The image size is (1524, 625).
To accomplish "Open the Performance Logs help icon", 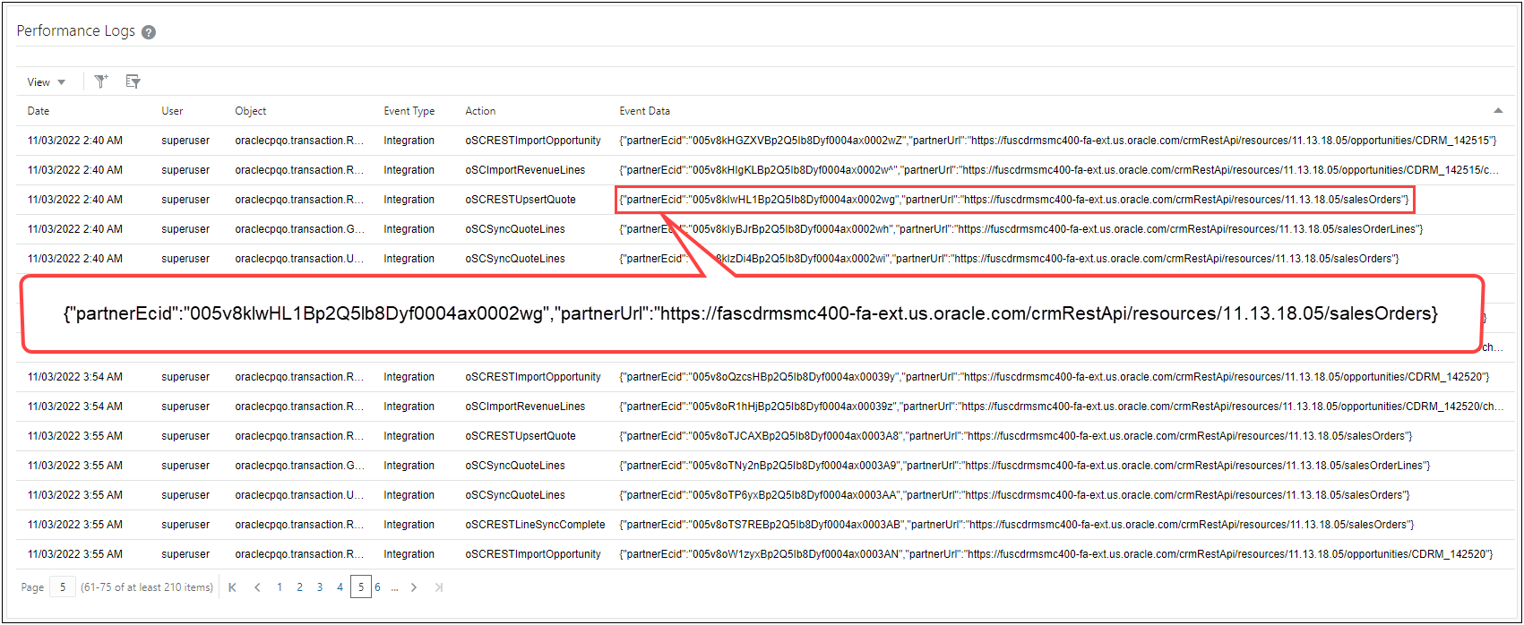I will click(x=149, y=32).
